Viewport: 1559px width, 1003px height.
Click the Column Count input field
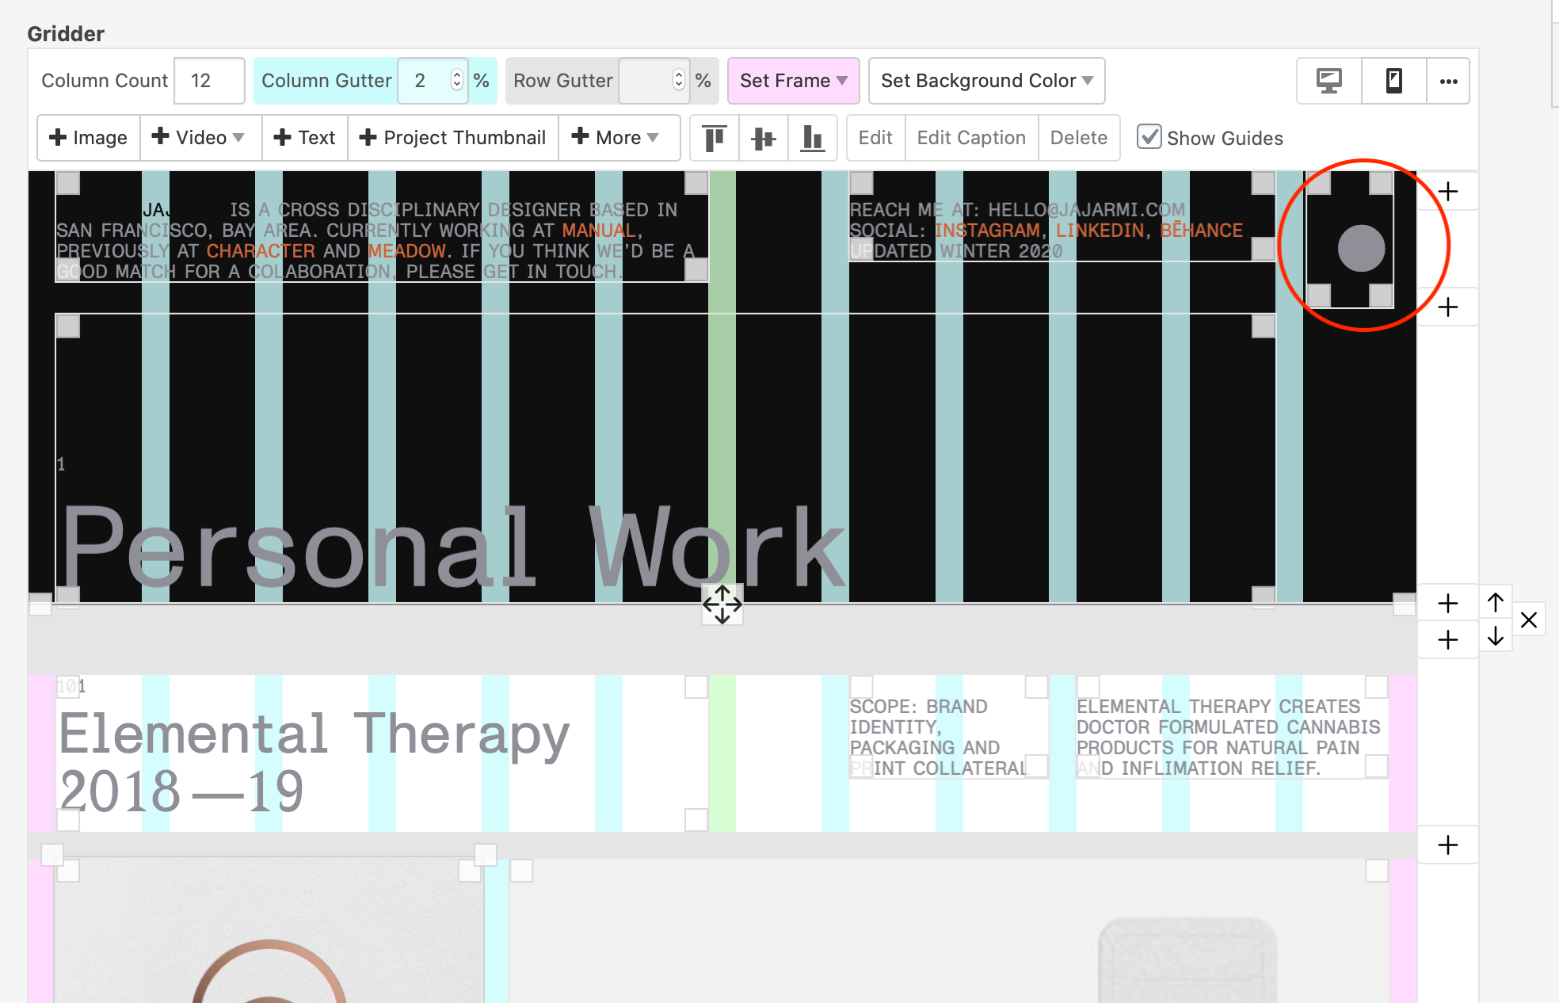point(208,81)
